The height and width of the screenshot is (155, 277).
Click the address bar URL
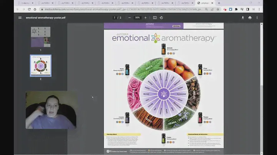coord(115,9)
